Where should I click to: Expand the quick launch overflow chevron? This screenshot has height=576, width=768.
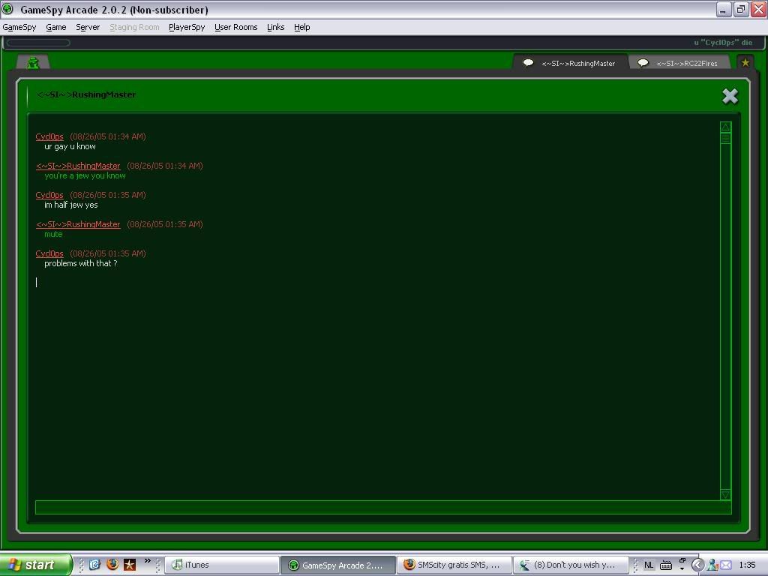click(148, 561)
